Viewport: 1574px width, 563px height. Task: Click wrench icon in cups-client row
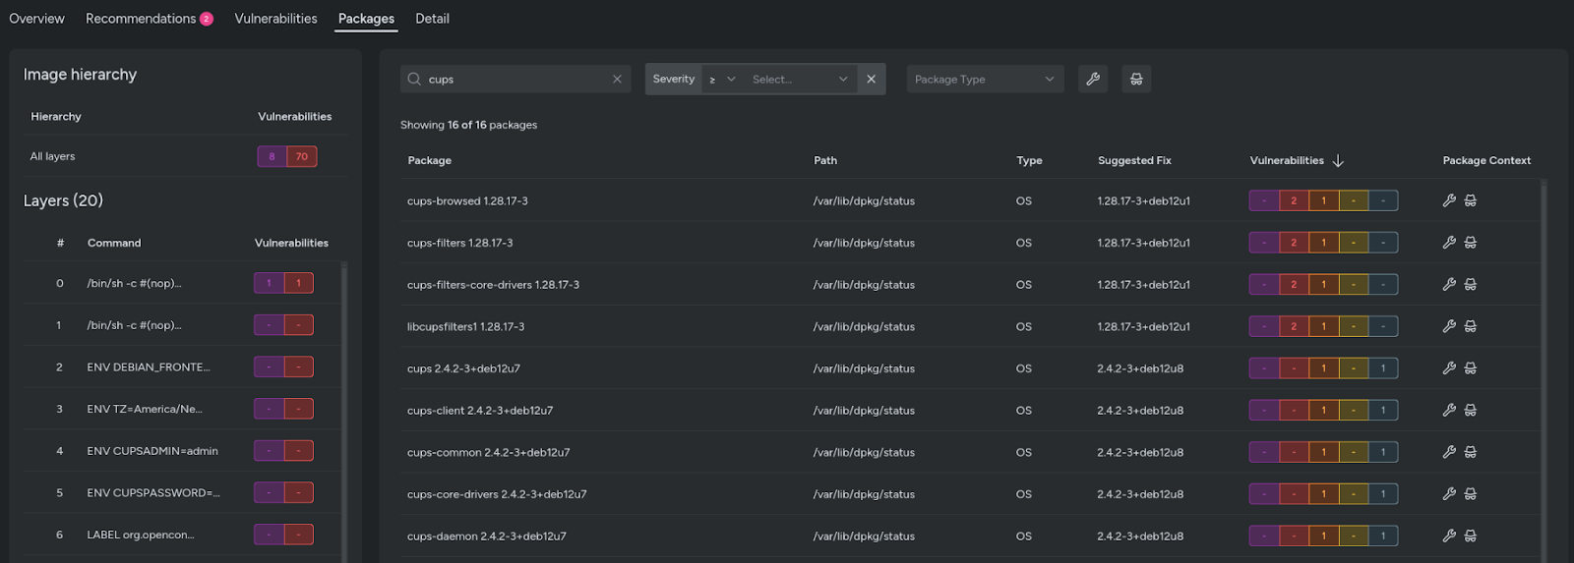pos(1449,411)
